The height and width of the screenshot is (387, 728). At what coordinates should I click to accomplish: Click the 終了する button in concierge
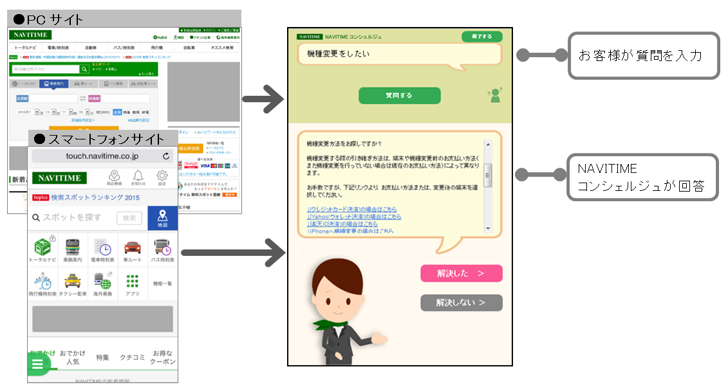(x=482, y=36)
